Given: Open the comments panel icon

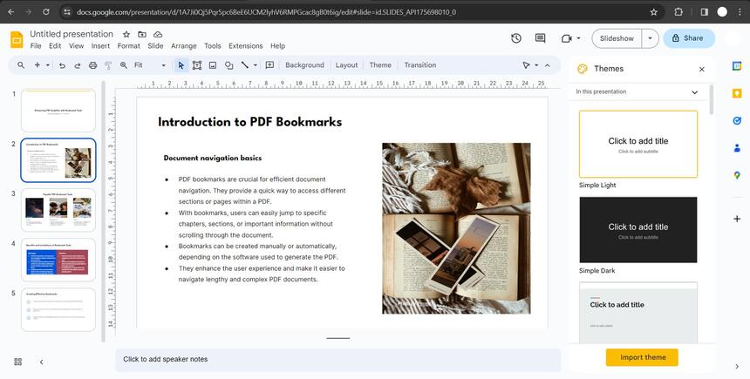Looking at the screenshot, I should (x=540, y=38).
